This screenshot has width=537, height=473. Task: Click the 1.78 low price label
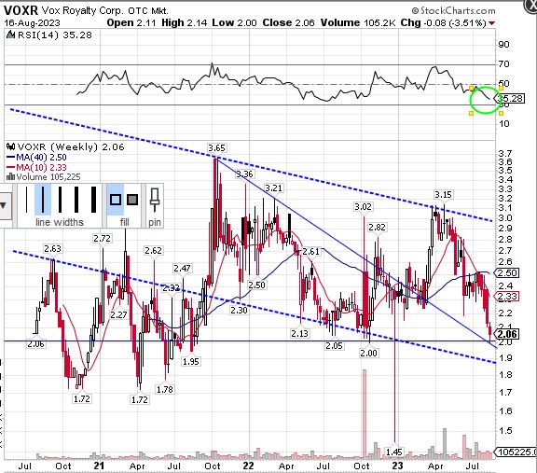(x=165, y=389)
